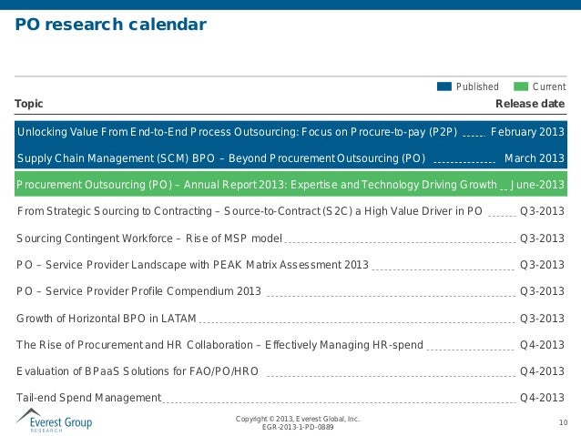Screen dimensions: 581x436
Task: Select Tail-end Spend Management entry
Action: (x=88, y=398)
